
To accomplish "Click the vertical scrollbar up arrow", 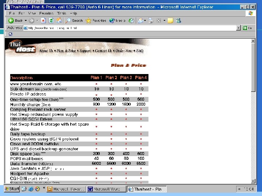I will point(253,41).
